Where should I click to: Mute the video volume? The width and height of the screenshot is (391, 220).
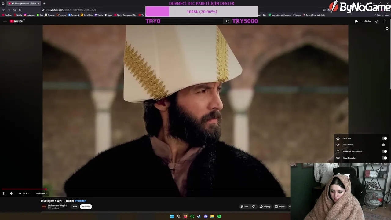[x=11, y=193]
